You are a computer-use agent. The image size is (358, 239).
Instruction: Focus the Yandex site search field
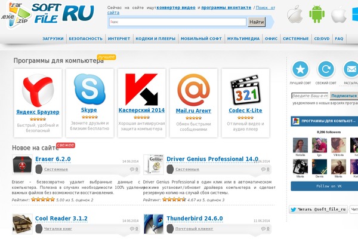coord(178,22)
